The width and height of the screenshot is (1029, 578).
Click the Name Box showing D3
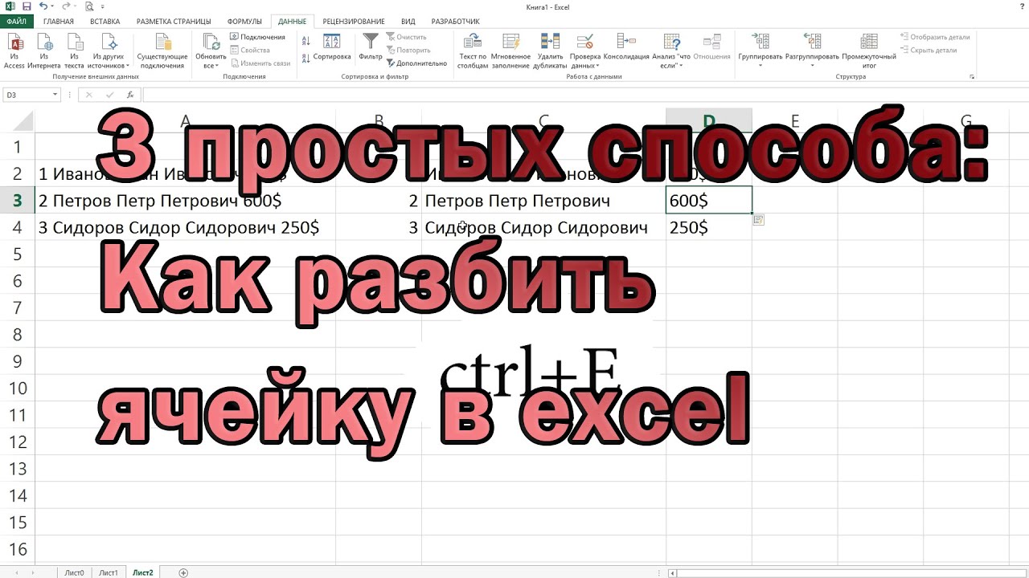pos(27,95)
